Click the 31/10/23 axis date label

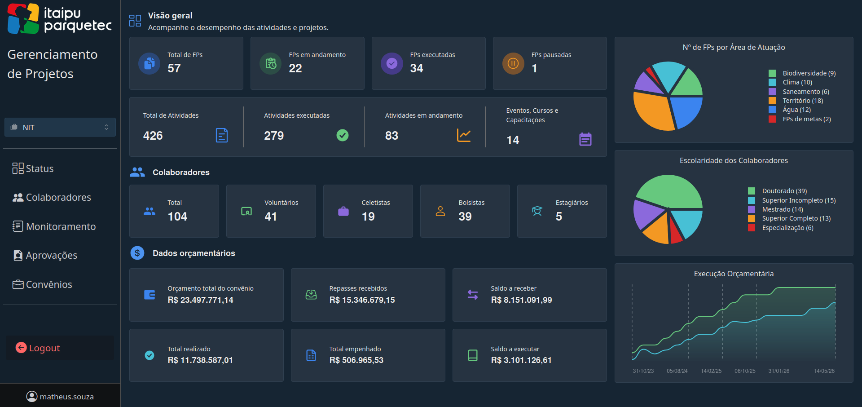click(643, 371)
